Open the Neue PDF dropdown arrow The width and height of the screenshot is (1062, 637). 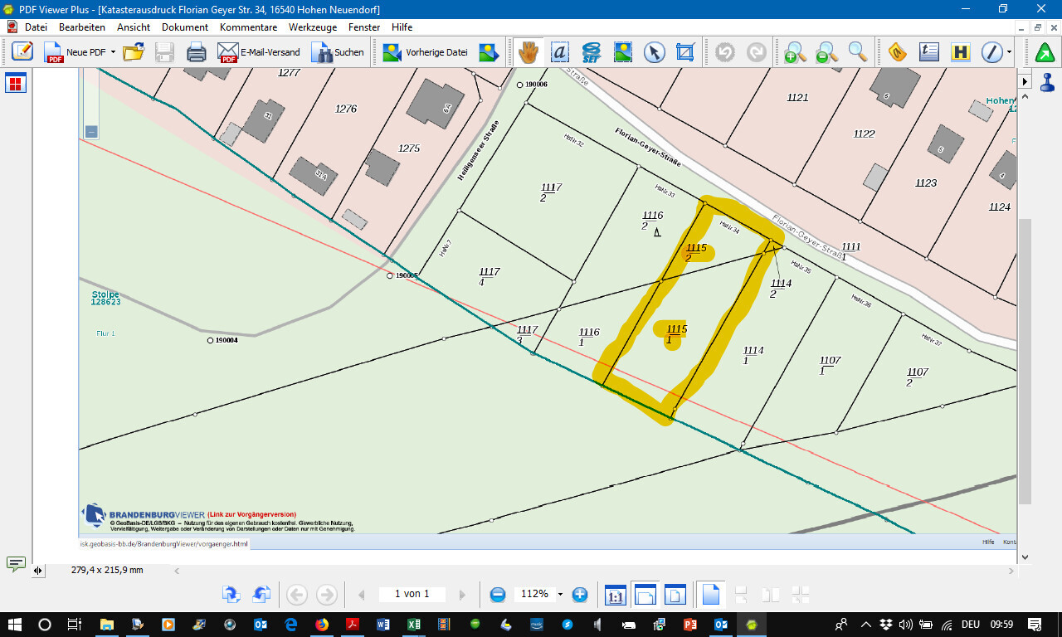tap(113, 52)
